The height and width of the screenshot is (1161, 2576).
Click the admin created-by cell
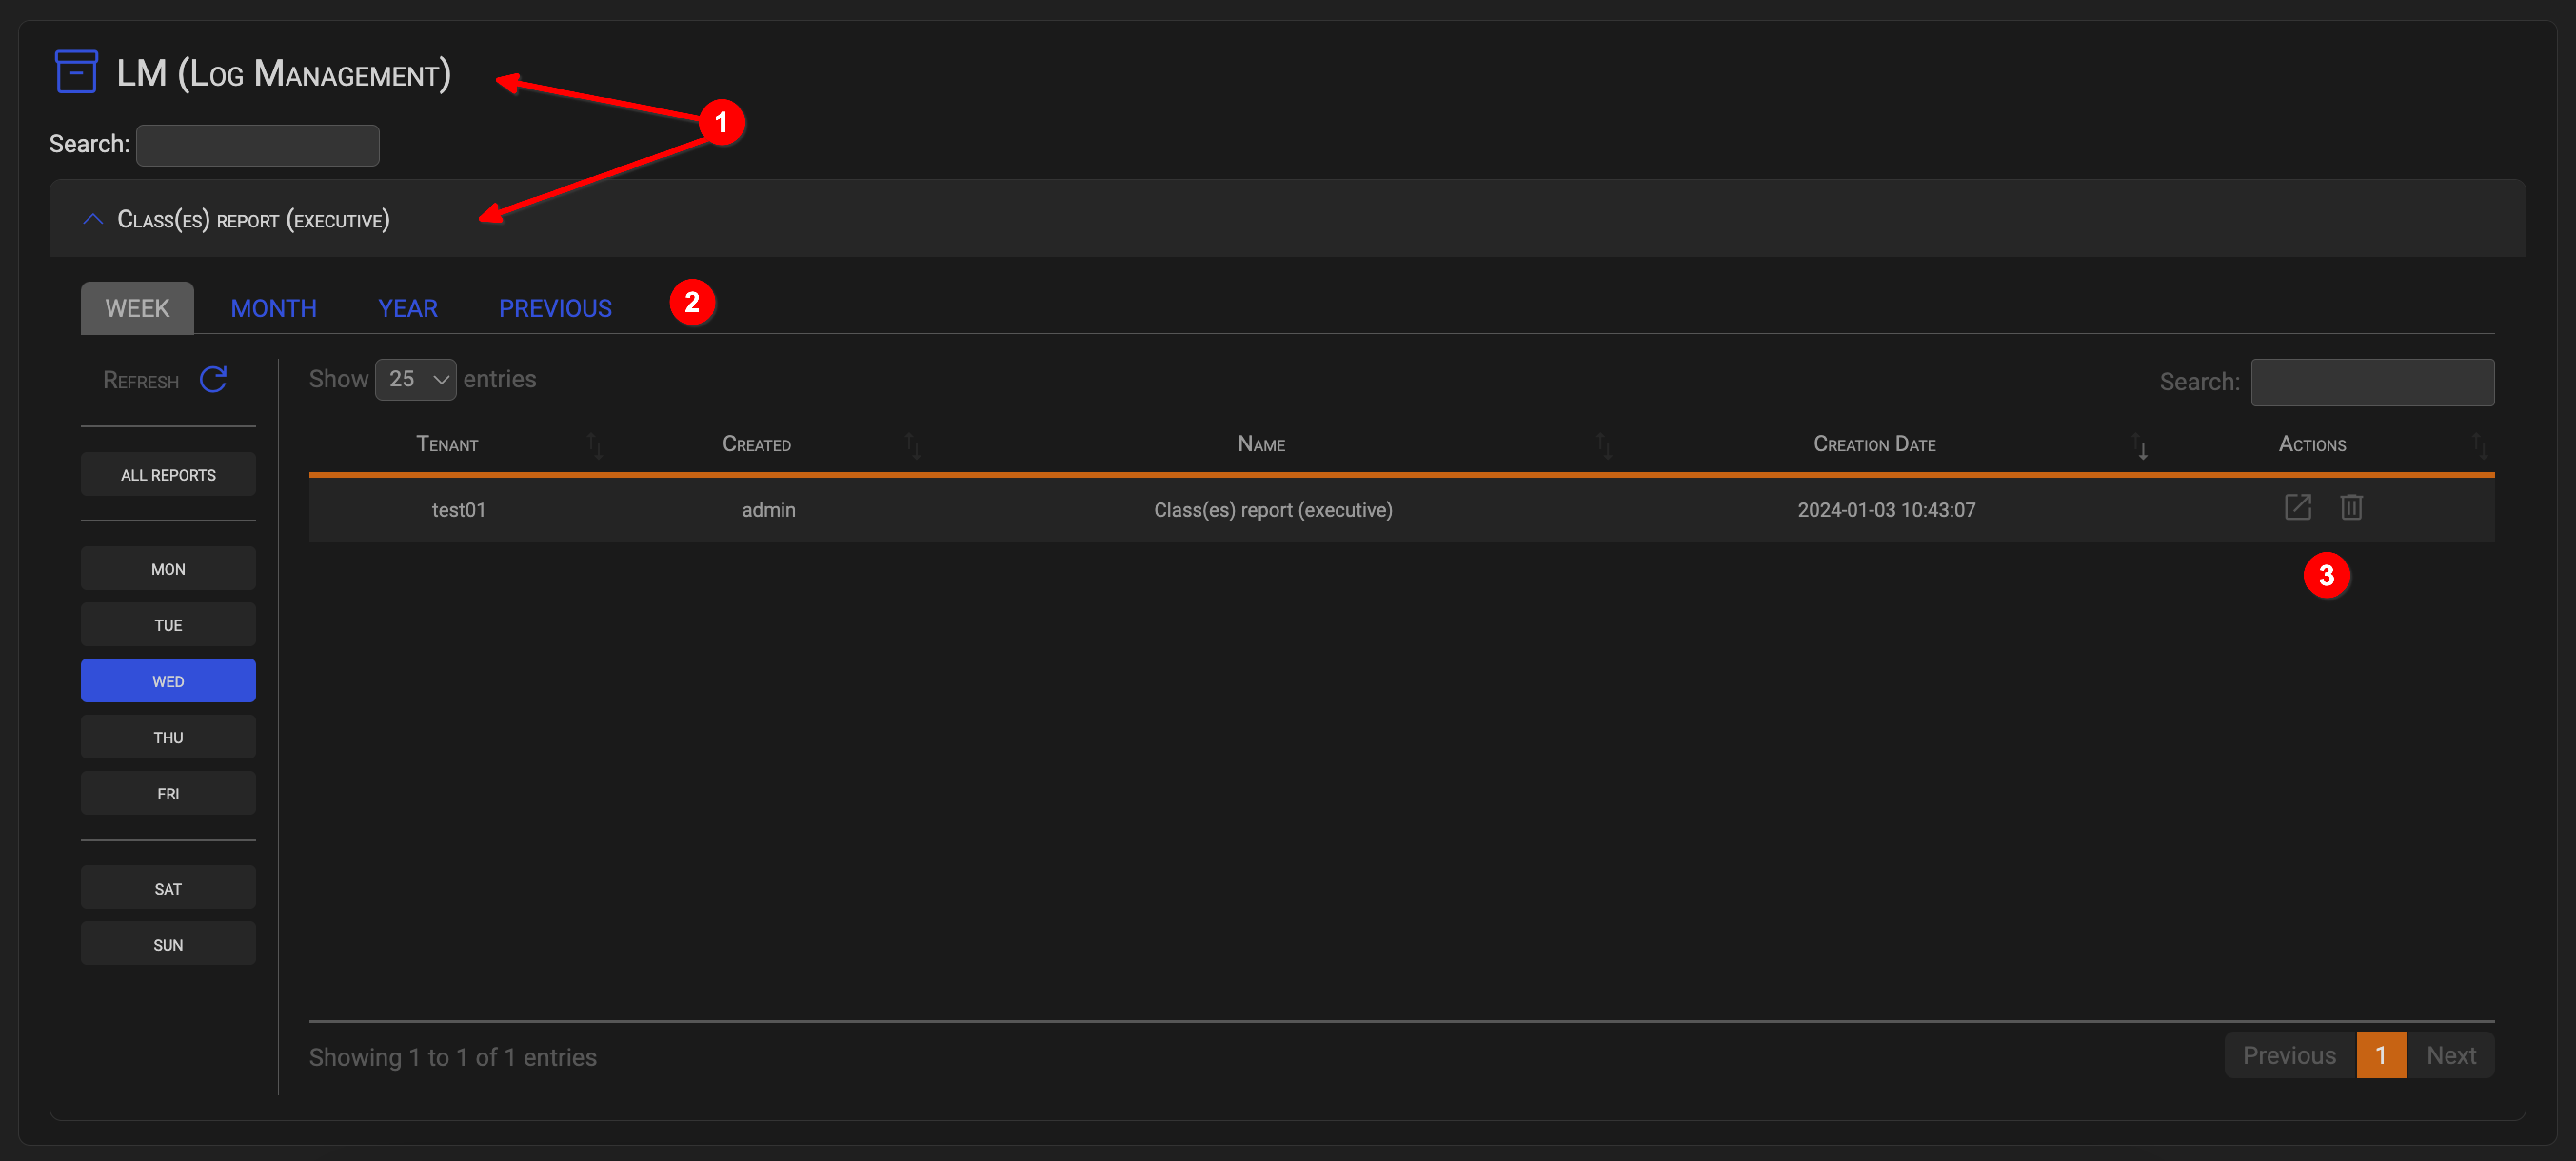[768, 509]
